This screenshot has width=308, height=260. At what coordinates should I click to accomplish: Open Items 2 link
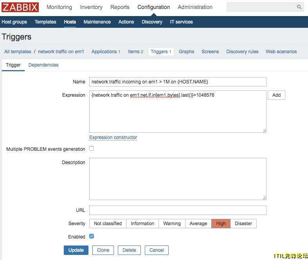click(135, 51)
